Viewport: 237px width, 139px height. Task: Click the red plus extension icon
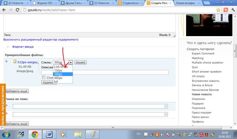pos(226,10)
